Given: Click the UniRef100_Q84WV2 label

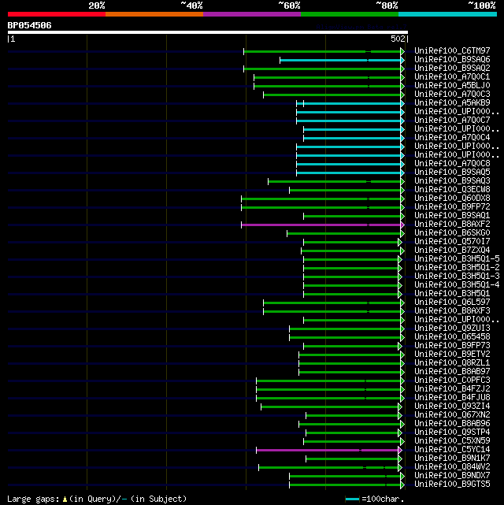Looking at the screenshot, I should [x=452, y=467].
